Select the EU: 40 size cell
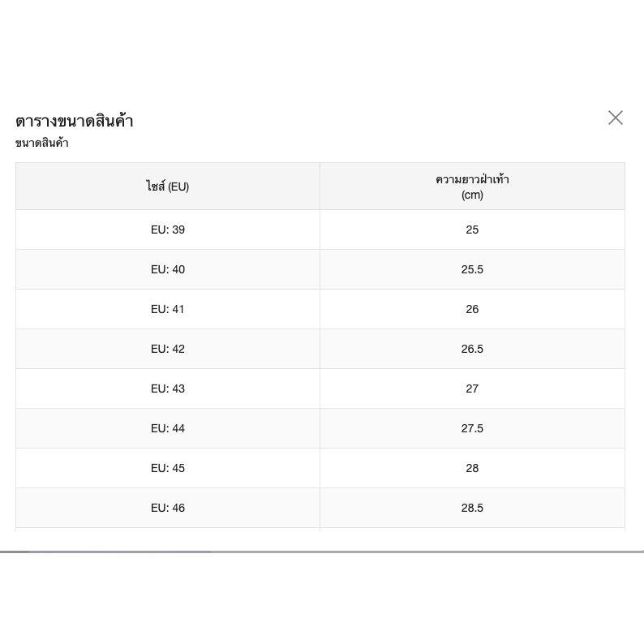 tap(168, 269)
